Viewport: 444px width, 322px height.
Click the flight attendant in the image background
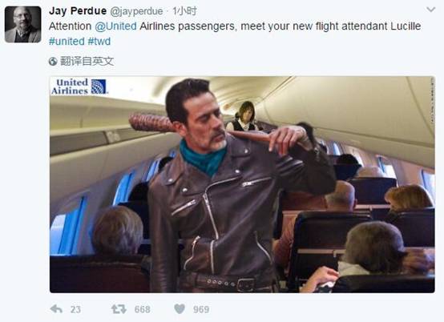[243, 117]
